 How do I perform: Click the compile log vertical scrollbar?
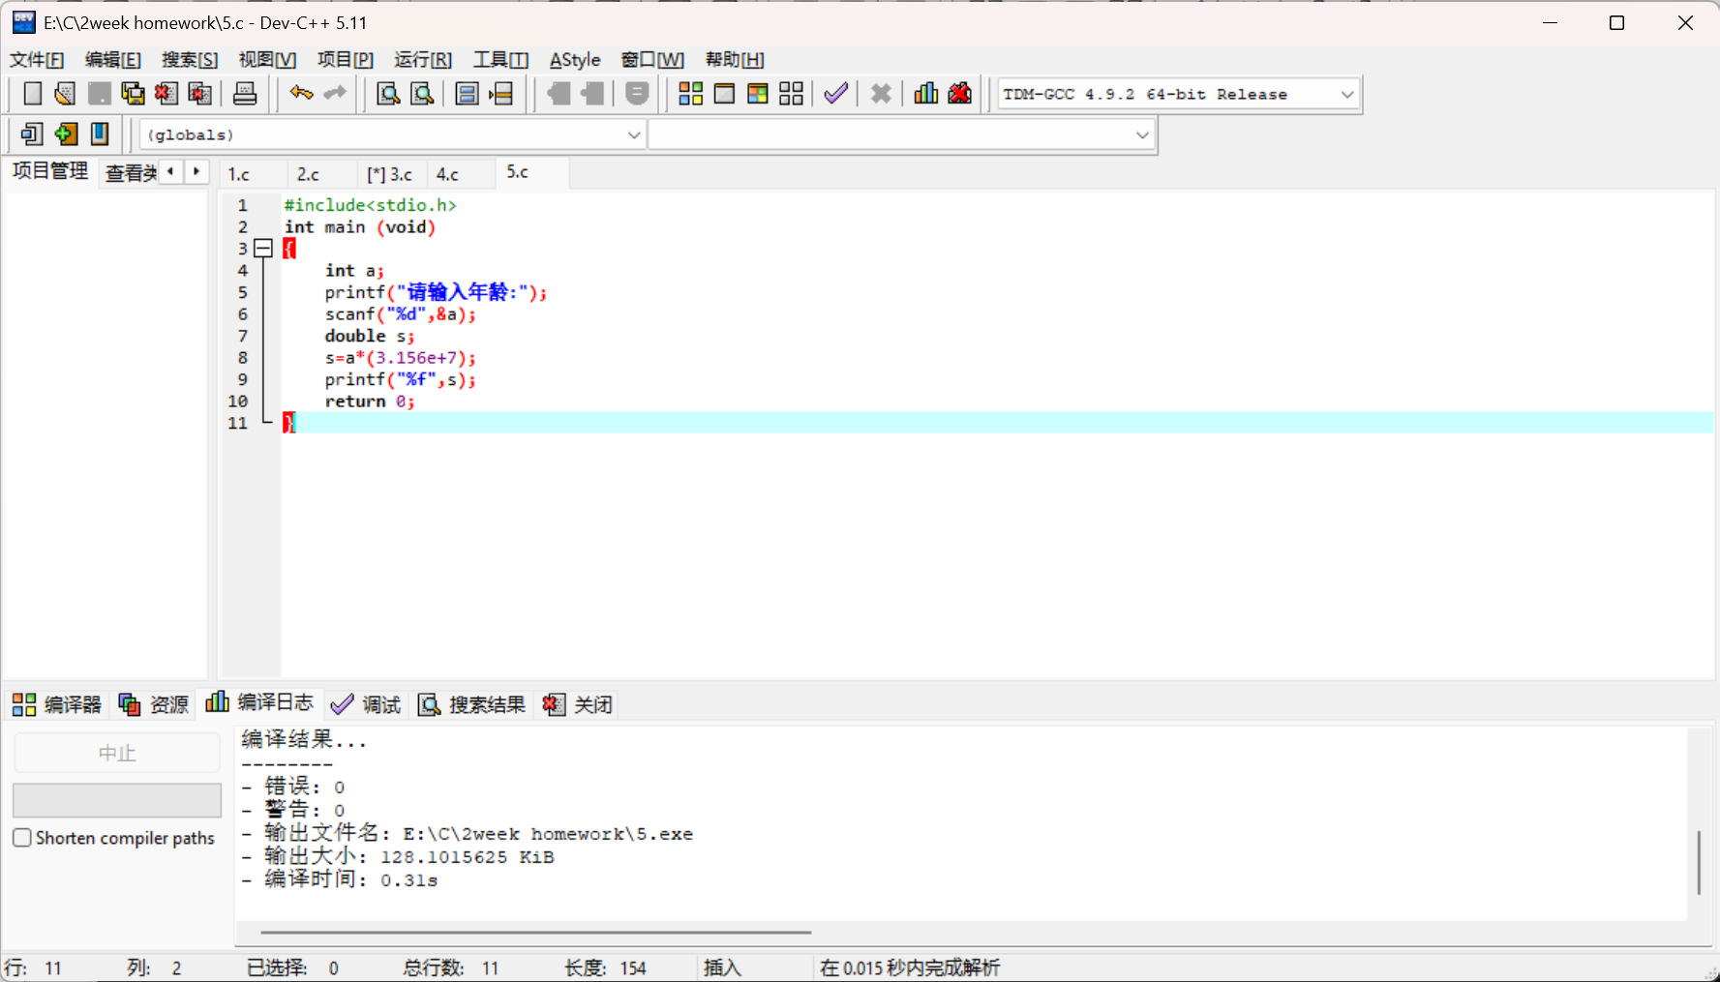point(1699,862)
